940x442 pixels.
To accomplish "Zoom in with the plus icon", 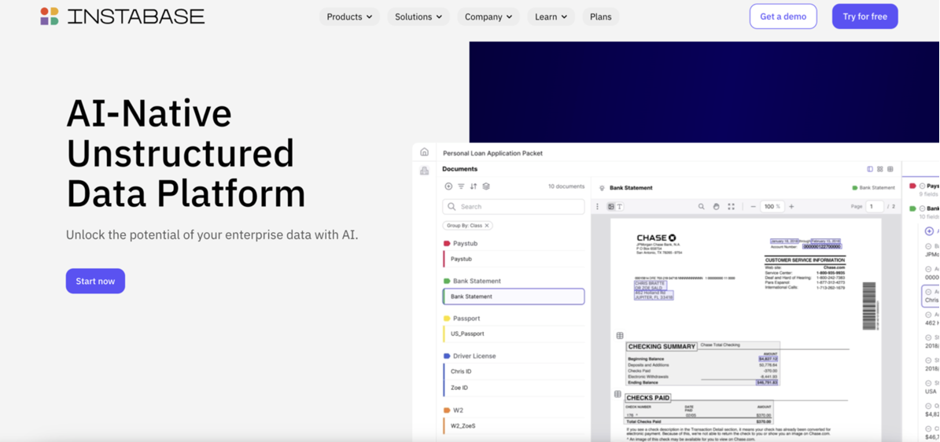I will (x=791, y=206).
